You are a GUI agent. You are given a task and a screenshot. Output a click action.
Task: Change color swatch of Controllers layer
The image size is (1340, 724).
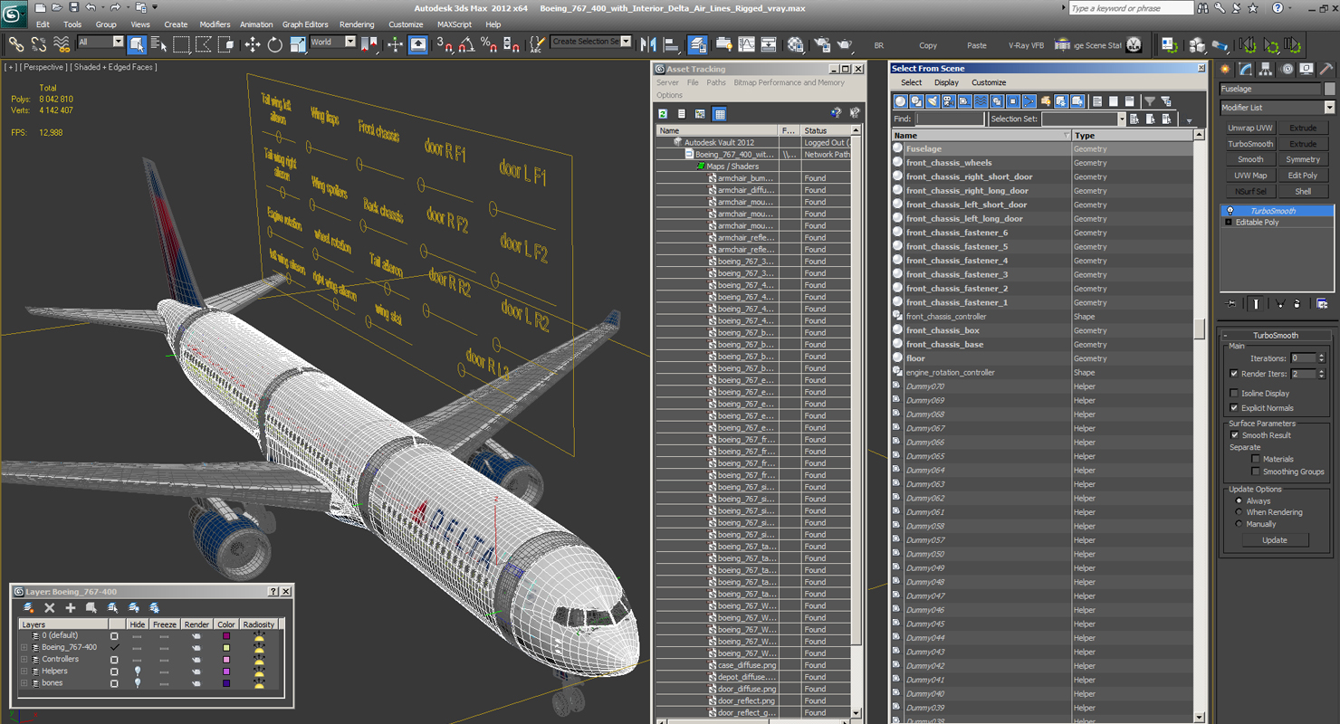(226, 660)
